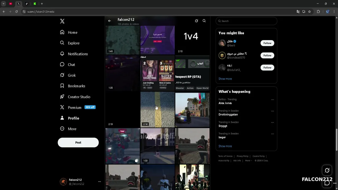Viewport: 338px width, 190px height.
Task: Click the search icon in profile header
Action: click(x=204, y=21)
